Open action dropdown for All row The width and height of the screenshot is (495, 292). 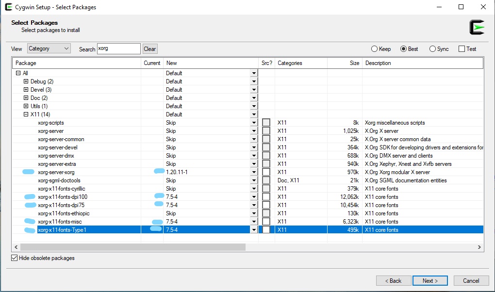click(x=254, y=73)
